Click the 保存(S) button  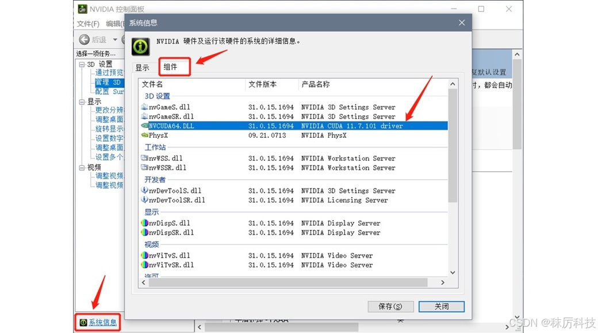[390, 307]
